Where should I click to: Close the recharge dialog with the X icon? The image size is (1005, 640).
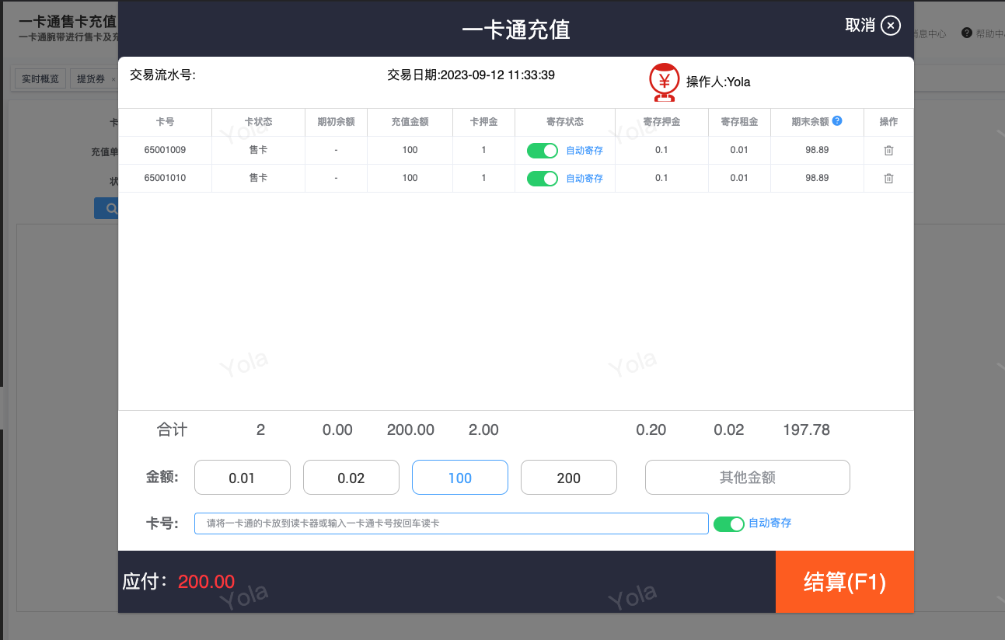891,26
